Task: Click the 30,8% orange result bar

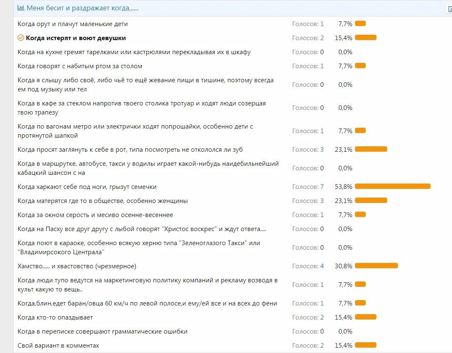Action: 376,266
